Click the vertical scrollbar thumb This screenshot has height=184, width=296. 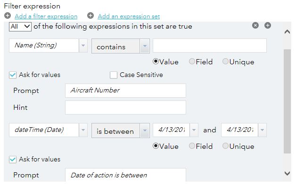tap(287, 101)
